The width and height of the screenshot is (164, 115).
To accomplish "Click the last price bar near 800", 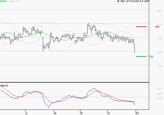I will [x=135, y=49].
